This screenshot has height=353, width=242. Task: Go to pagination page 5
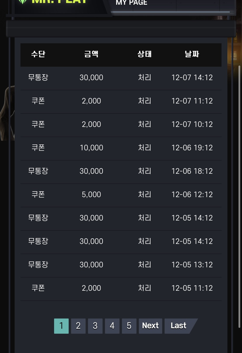tap(129, 326)
